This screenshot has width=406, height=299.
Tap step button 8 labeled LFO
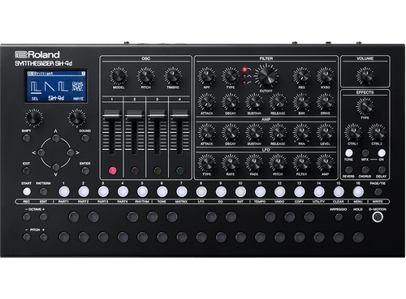pos(201,191)
